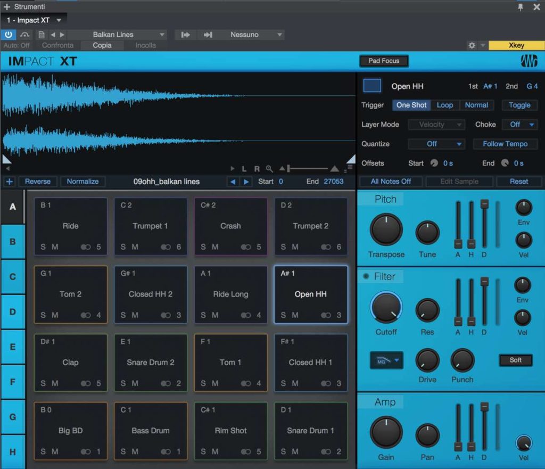The height and width of the screenshot is (469, 545).
Task: Show right channel with R icon
Action: coord(257,169)
